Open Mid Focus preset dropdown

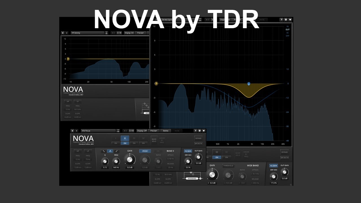pyautogui.click(x=98, y=131)
